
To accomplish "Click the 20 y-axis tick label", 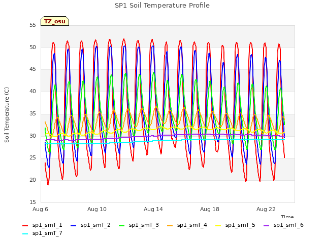I will coord(32,180).
